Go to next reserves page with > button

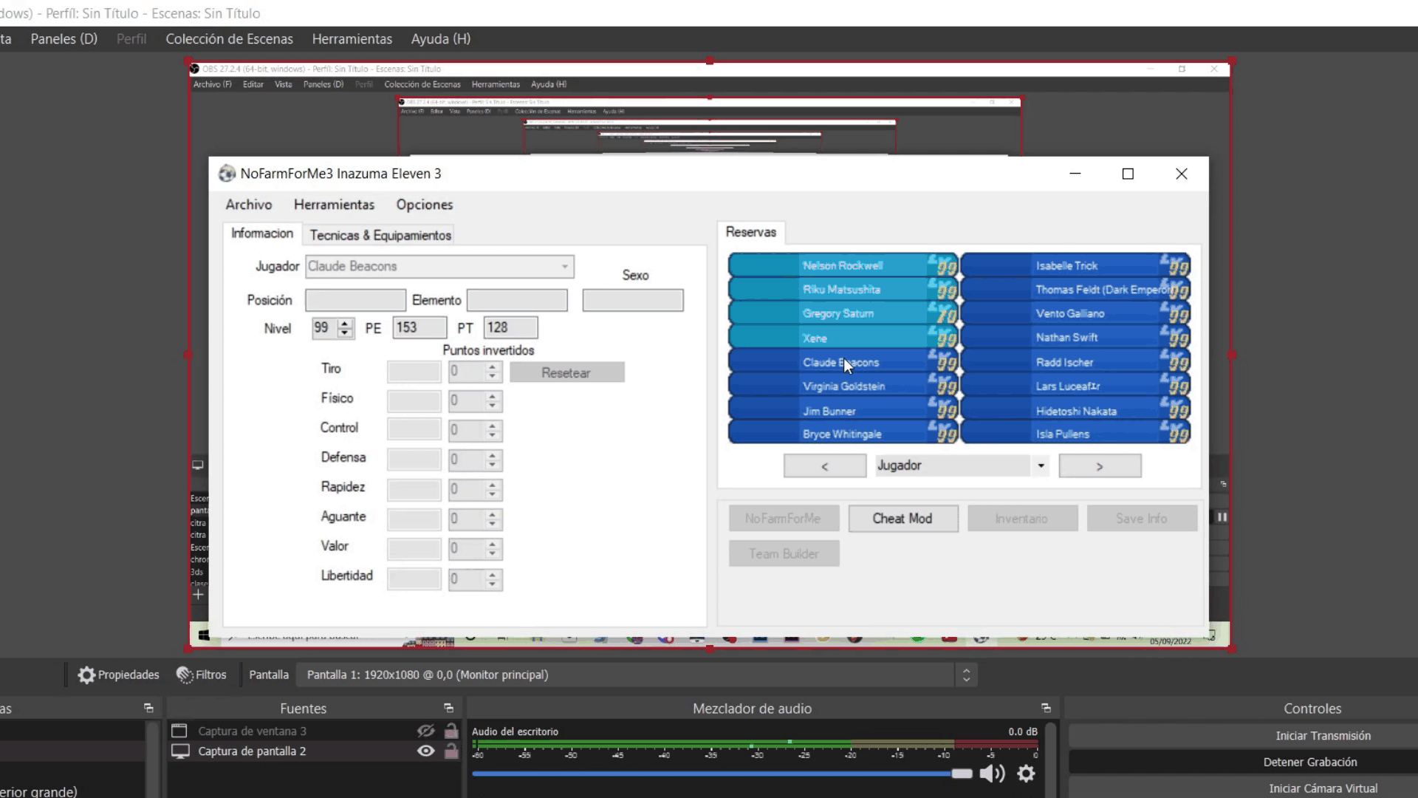1100,466
